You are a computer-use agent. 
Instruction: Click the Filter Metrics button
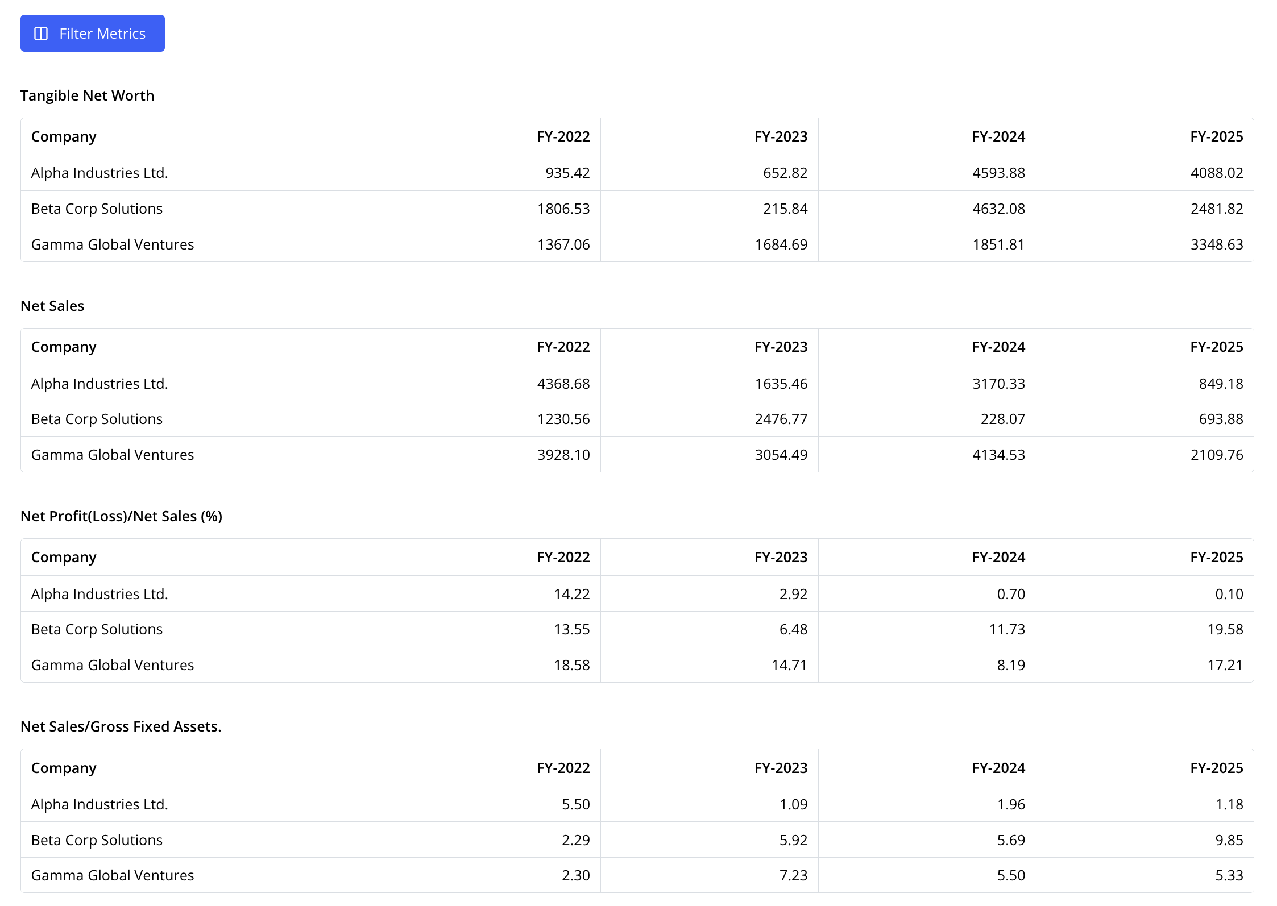(x=93, y=34)
